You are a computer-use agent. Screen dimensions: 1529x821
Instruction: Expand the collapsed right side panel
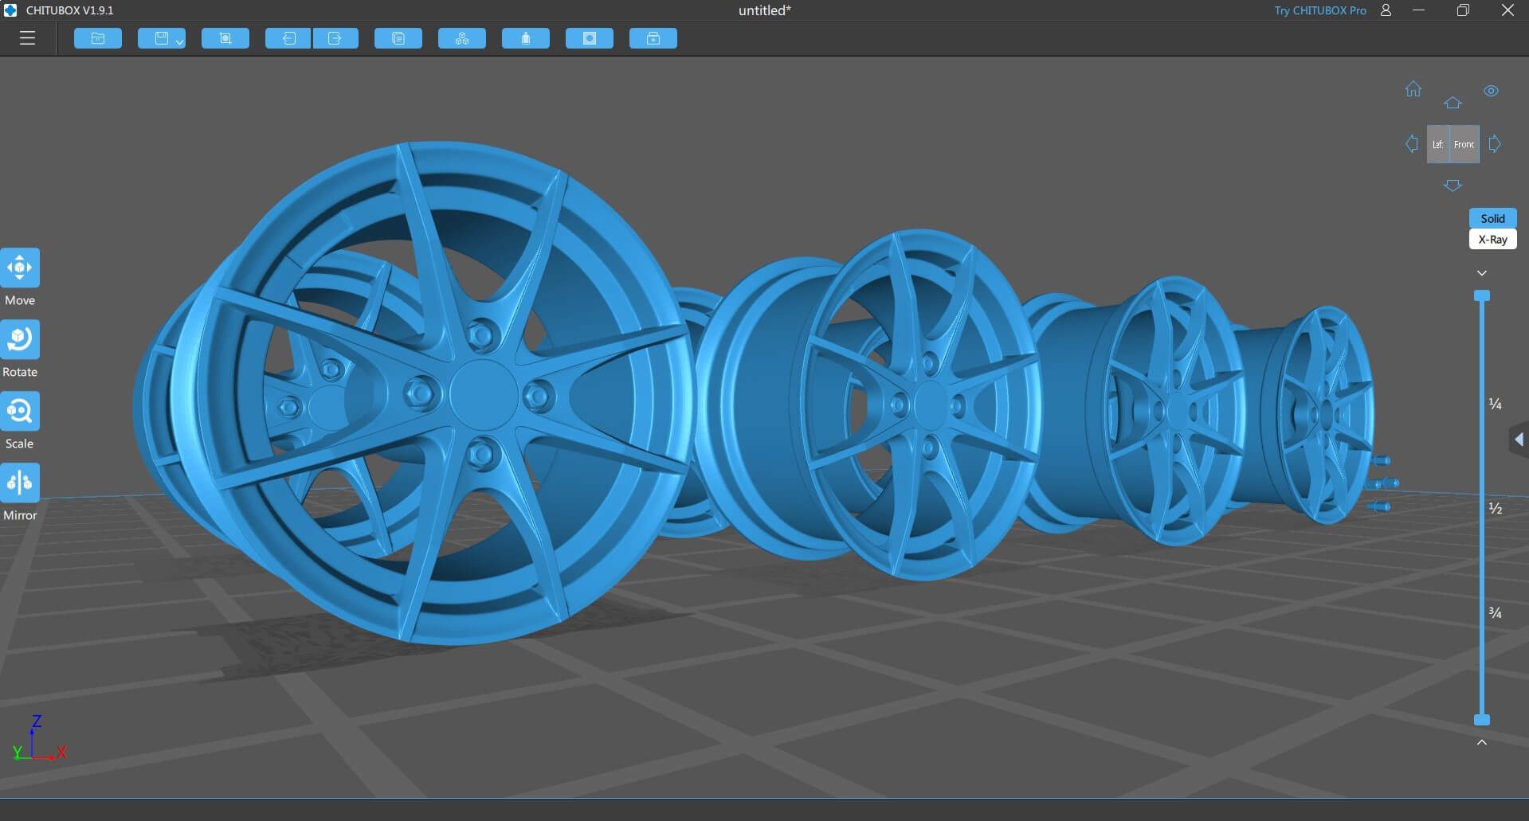tap(1519, 440)
